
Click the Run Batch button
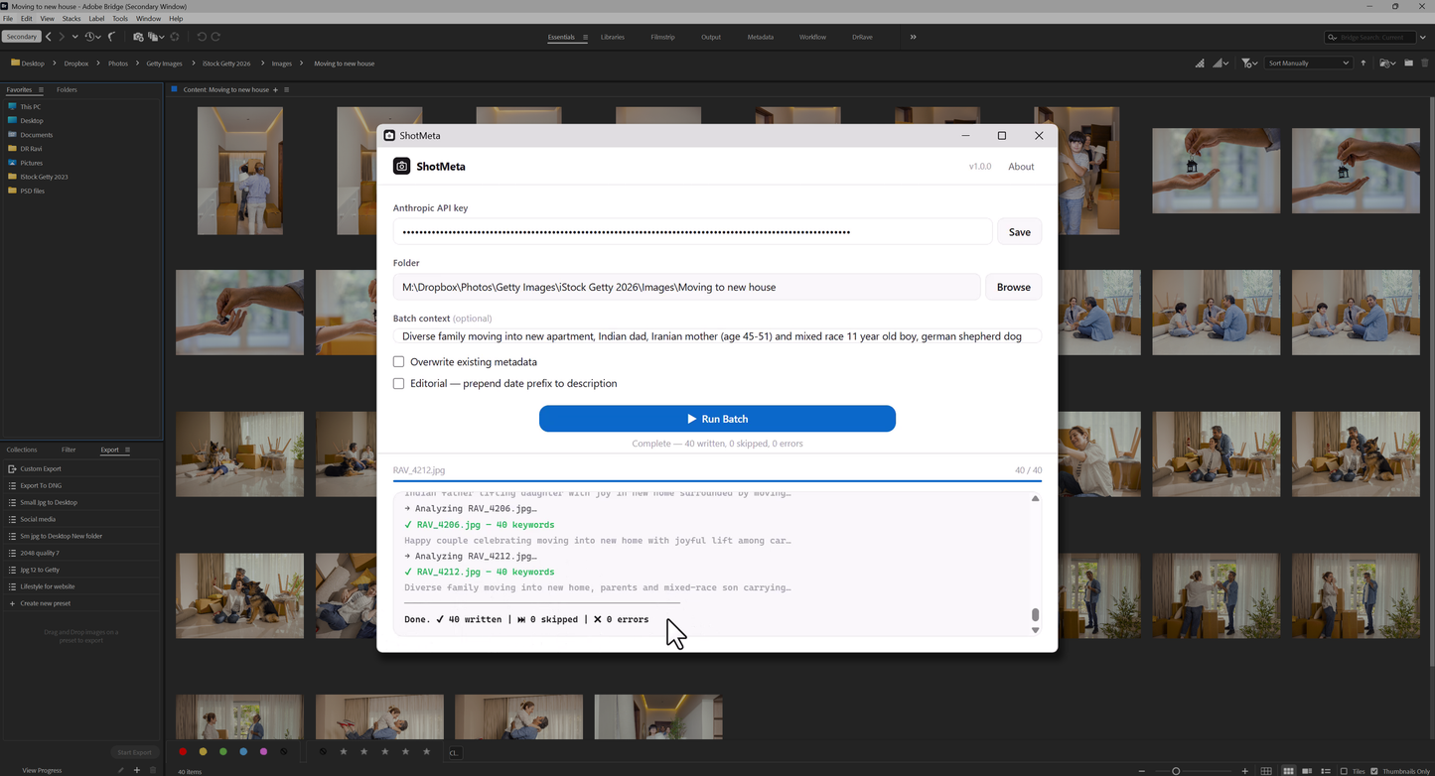717,419
